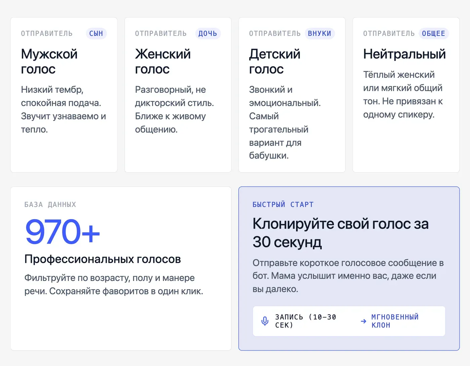Viewport: 470px width, 366px height.
Task: Open the Женский голос card heading
Action: pos(163,61)
